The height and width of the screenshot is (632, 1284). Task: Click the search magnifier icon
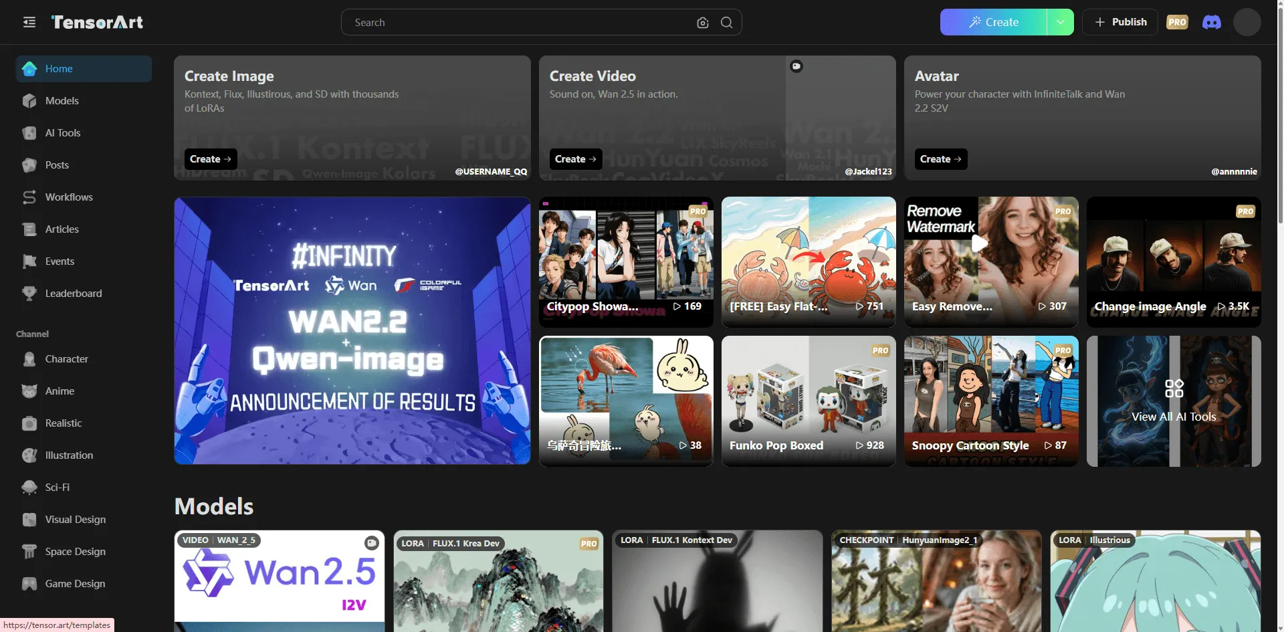click(726, 23)
